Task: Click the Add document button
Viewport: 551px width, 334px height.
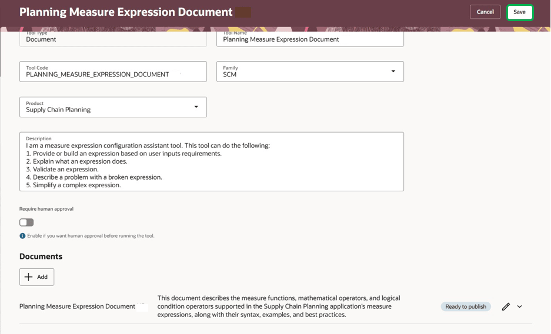Action: point(36,277)
